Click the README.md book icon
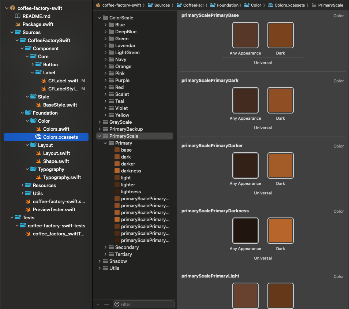This screenshot has width=349, height=309. (x=18, y=16)
